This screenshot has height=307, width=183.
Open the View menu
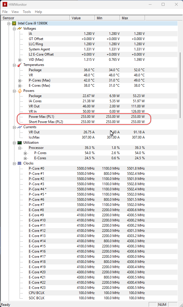[15, 12]
